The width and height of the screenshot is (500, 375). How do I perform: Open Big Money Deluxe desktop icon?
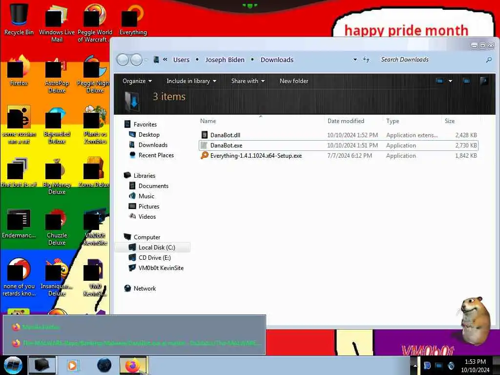57,176
